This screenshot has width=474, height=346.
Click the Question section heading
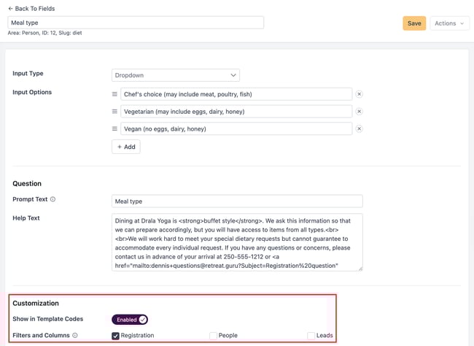[27, 184]
